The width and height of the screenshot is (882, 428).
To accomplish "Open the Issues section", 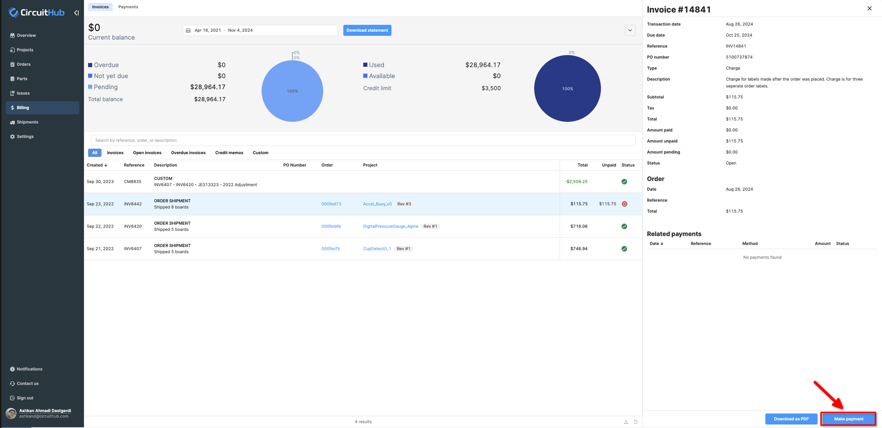I will click(23, 93).
